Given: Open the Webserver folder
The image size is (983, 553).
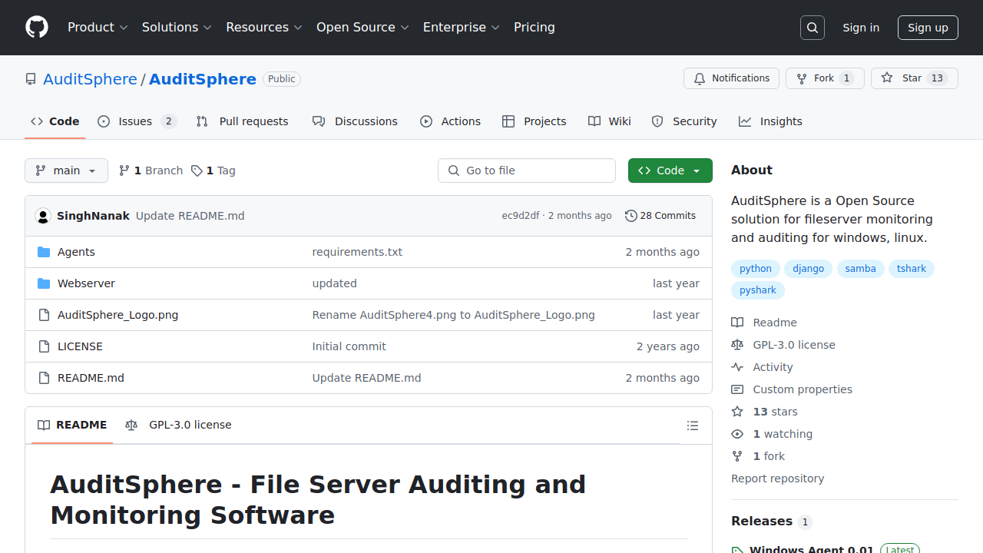Looking at the screenshot, I should click(x=86, y=283).
